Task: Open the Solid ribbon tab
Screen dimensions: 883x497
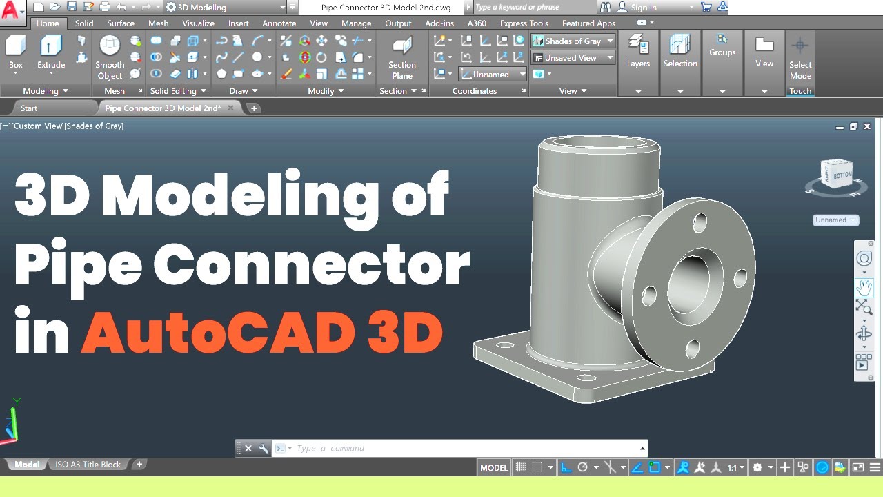Action: [84, 23]
